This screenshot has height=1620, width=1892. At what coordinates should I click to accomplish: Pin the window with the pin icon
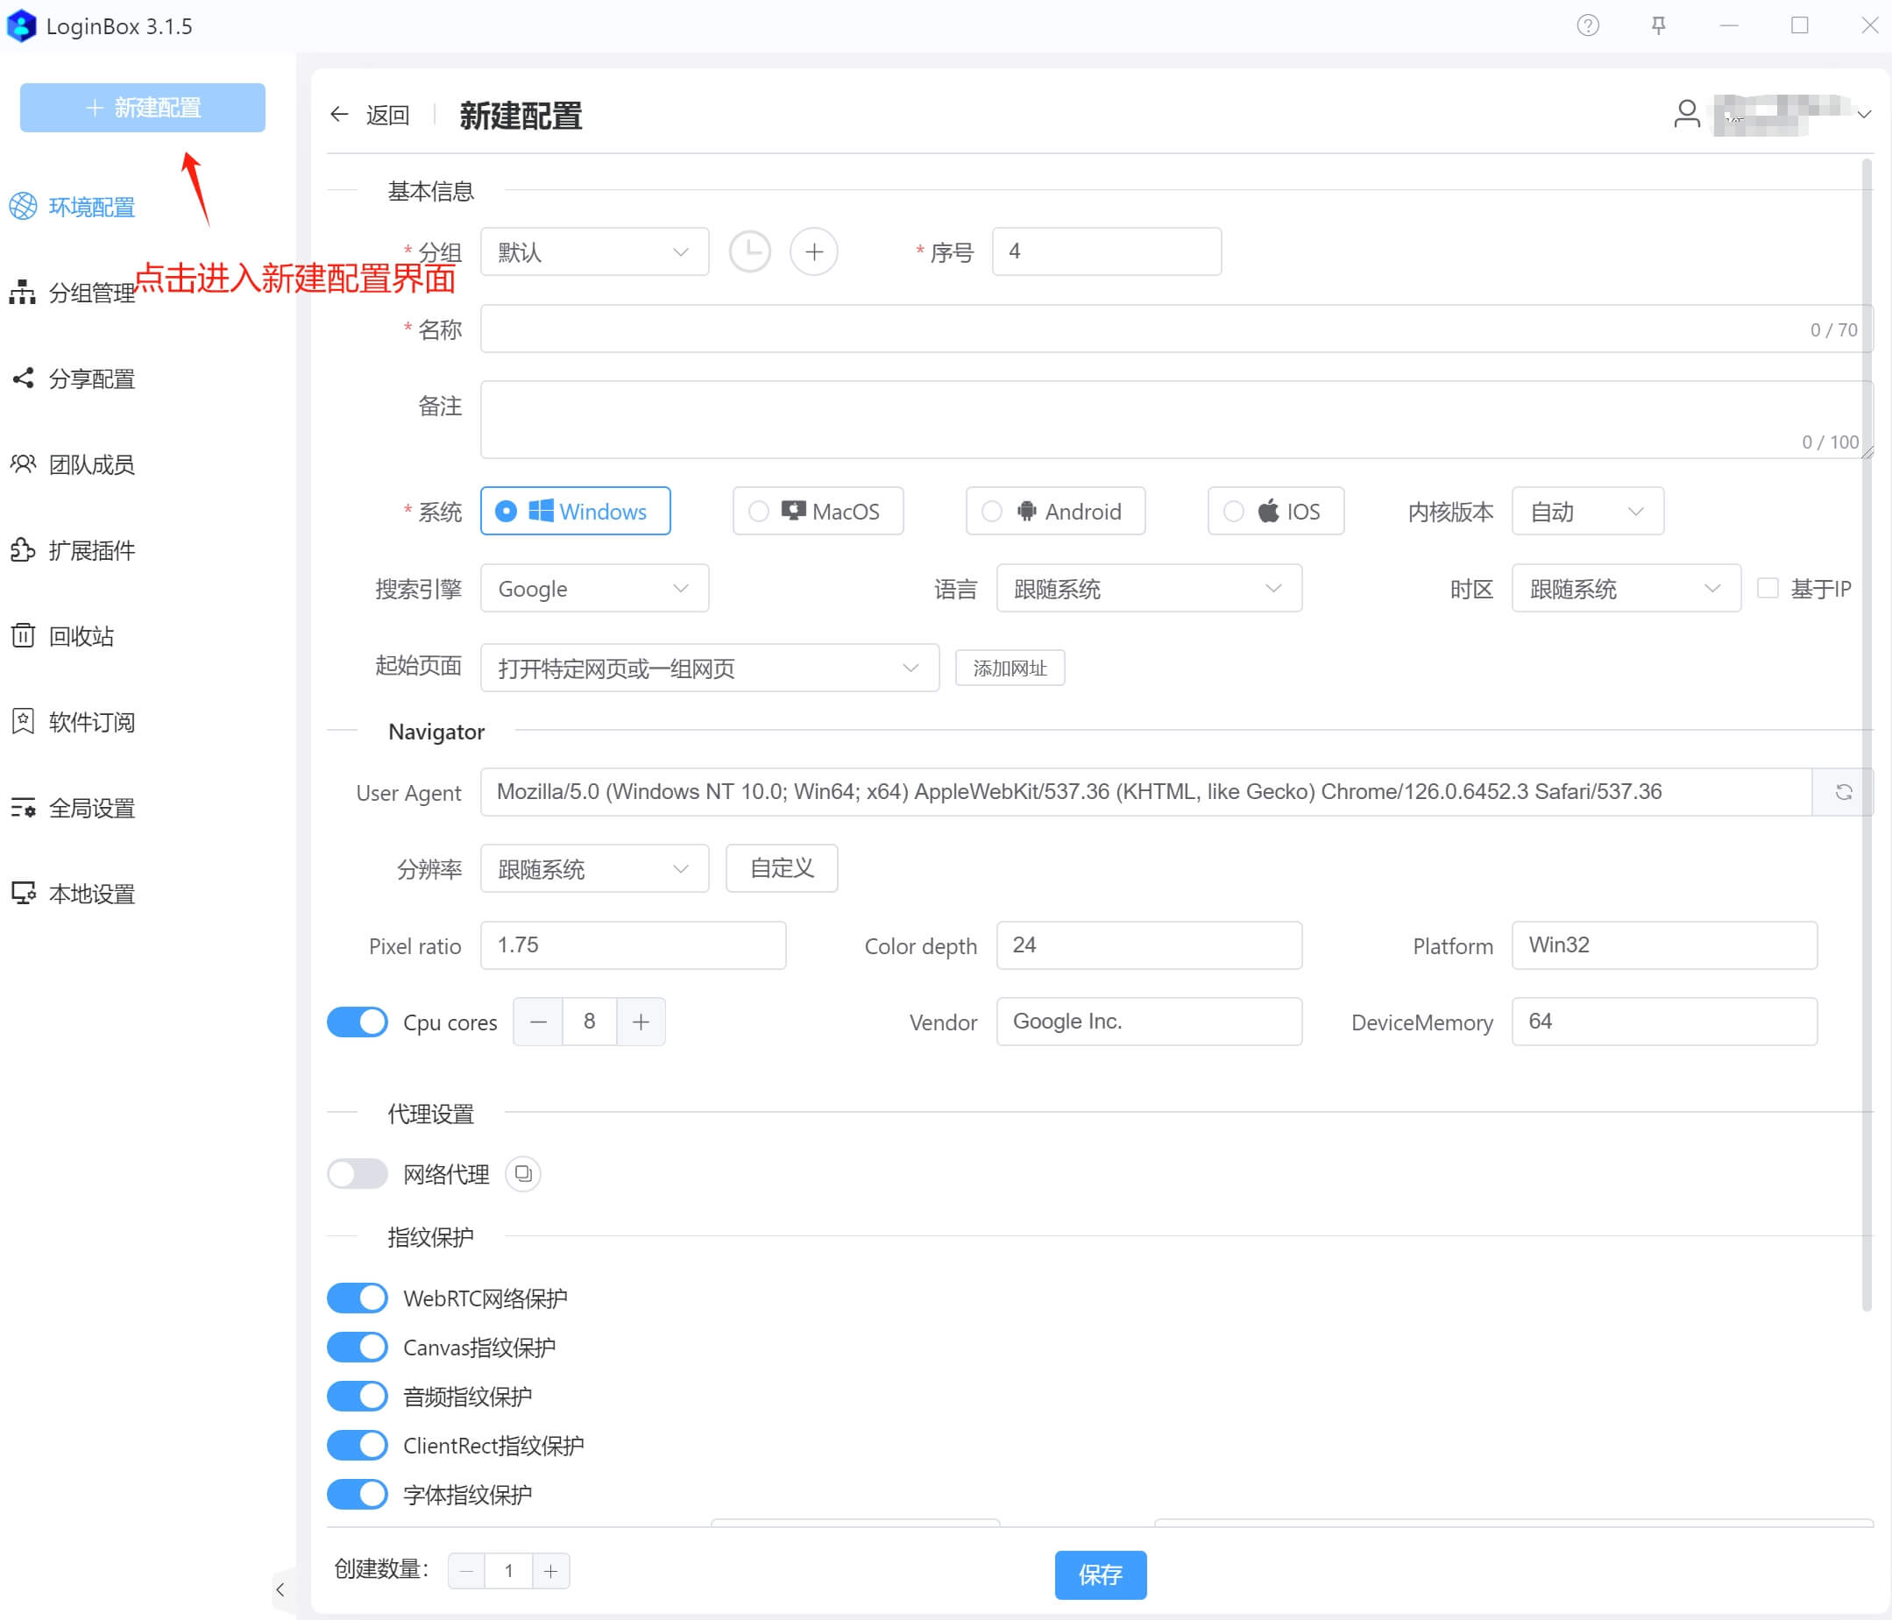pyautogui.click(x=1658, y=25)
